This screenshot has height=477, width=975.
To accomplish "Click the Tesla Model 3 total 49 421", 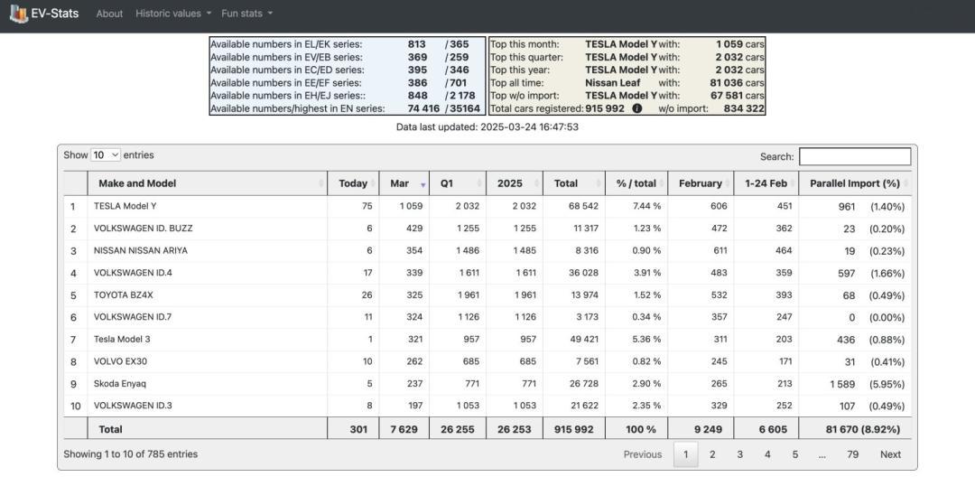I will [x=584, y=340].
